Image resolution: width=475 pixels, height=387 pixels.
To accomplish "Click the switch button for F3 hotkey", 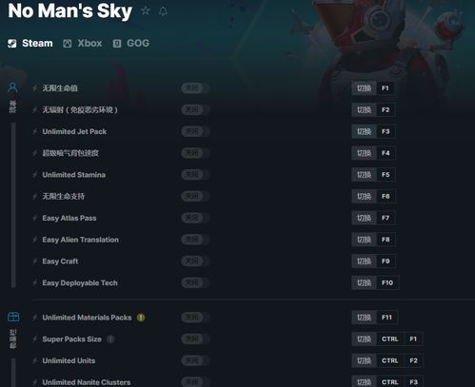I will (364, 131).
